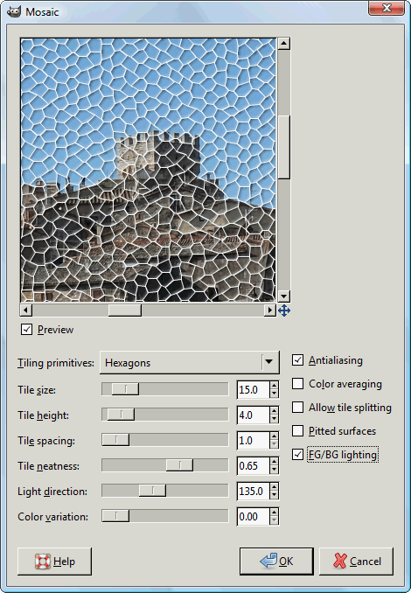
Task: Click the Tile size slider
Action: 165,389
